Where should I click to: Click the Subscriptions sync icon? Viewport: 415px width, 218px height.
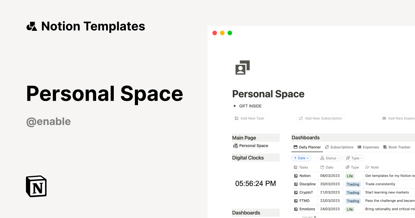(x=326, y=147)
